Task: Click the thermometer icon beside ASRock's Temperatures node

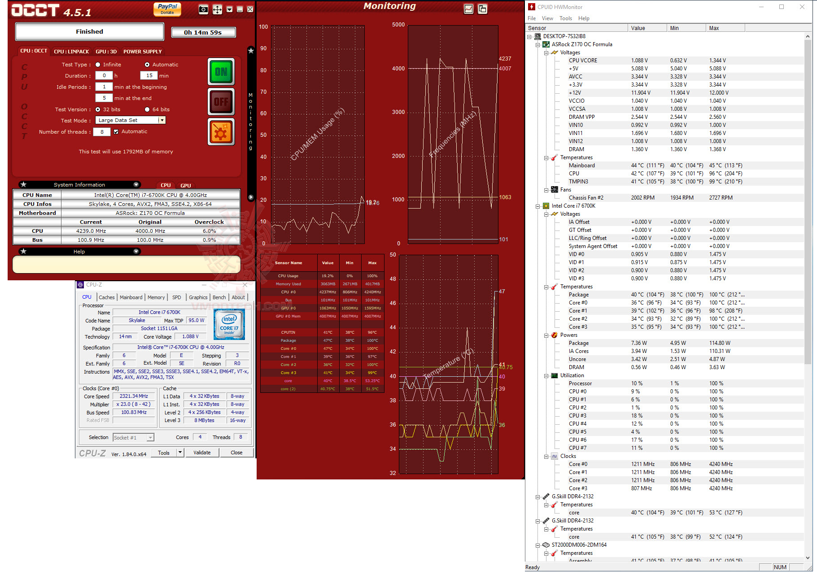Action: point(555,157)
